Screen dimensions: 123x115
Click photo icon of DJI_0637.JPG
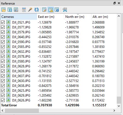point(8,76)
